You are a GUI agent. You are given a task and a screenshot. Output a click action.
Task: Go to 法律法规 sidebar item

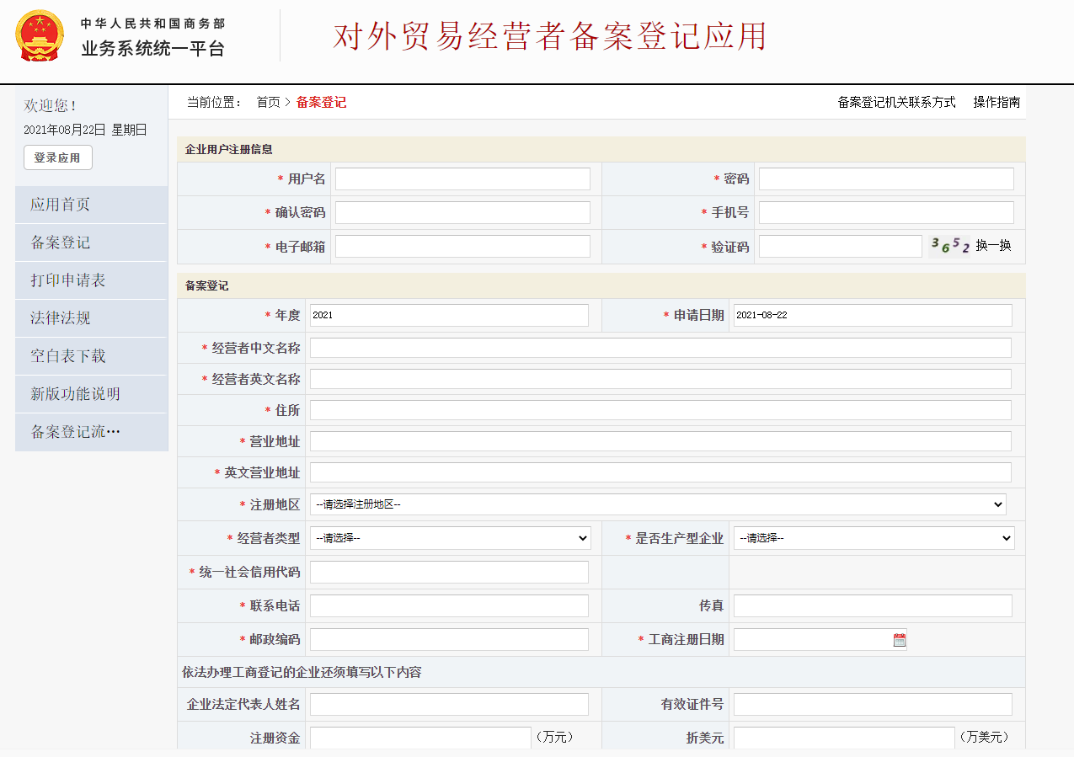(61, 318)
